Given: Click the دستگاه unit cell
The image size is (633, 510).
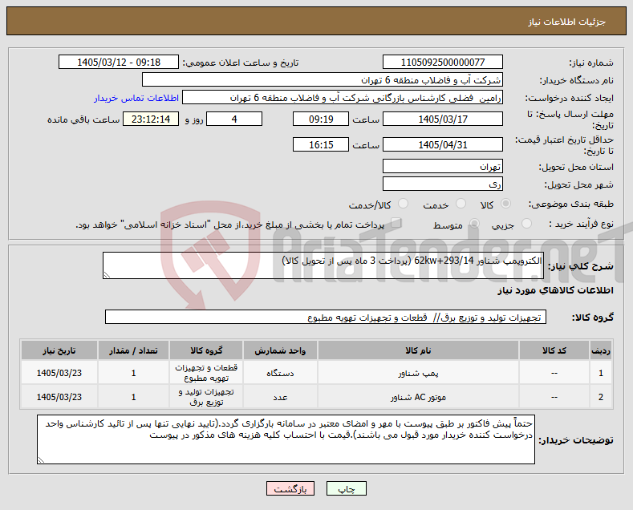Looking at the screenshot, I should pos(280,373).
